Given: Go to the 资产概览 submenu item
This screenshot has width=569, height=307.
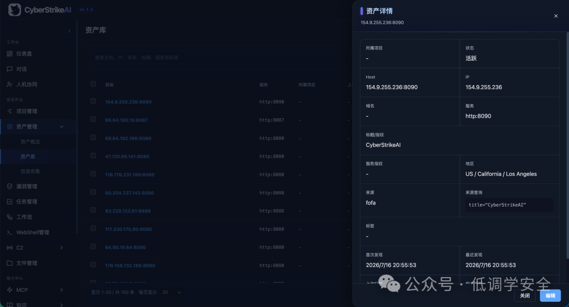Looking at the screenshot, I should 30,141.
